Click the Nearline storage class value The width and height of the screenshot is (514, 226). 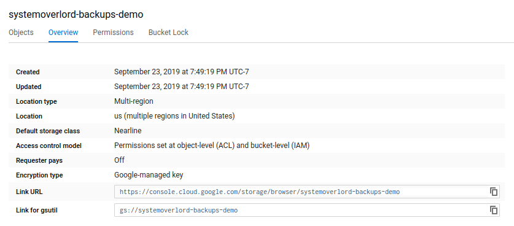(128, 131)
